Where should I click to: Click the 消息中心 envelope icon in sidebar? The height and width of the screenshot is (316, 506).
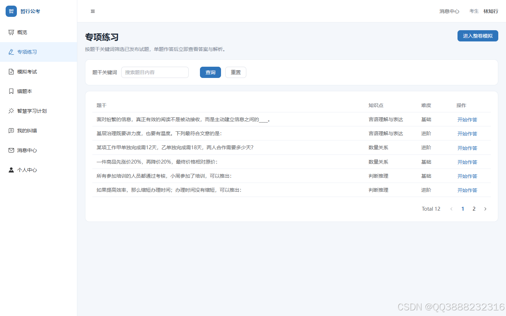tap(11, 150)
